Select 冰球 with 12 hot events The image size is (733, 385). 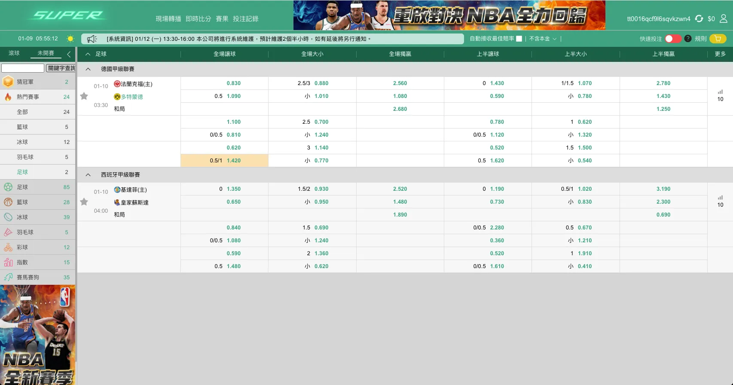38,142
